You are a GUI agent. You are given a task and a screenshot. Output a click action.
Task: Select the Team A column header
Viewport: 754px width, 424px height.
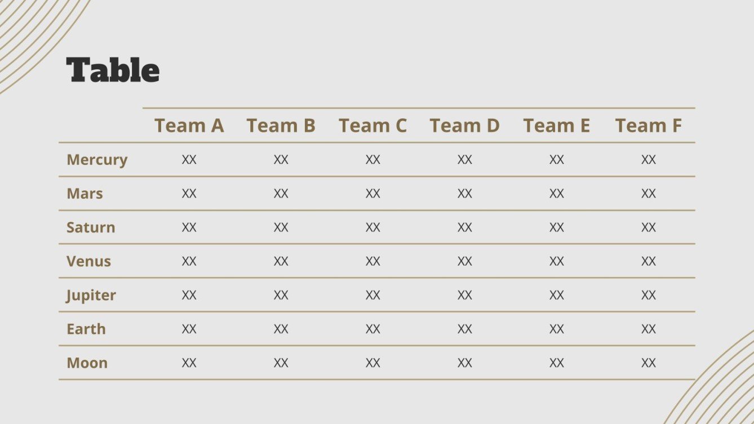189,126
